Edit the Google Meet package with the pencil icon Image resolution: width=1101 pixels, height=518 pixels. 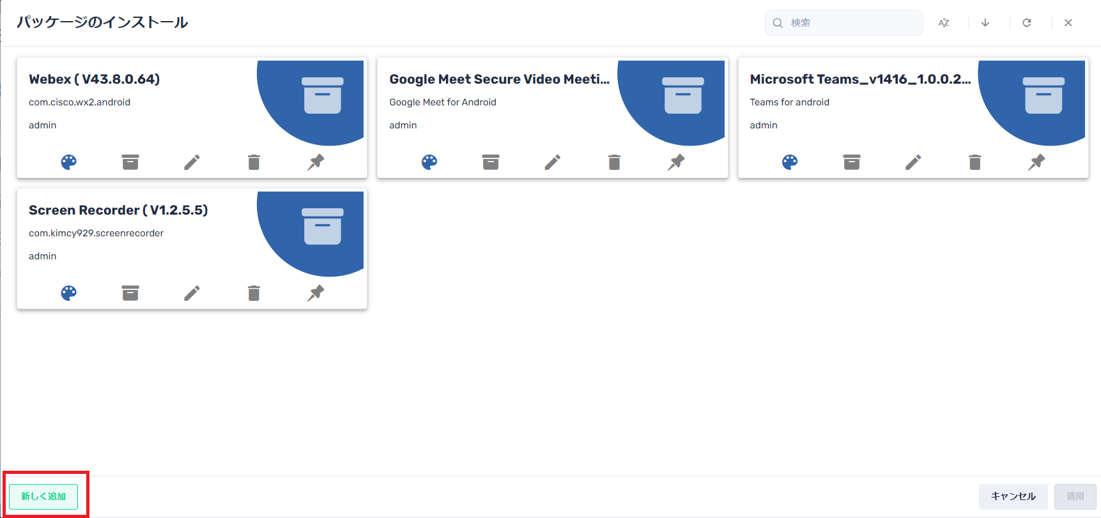(x=553, y=162)
